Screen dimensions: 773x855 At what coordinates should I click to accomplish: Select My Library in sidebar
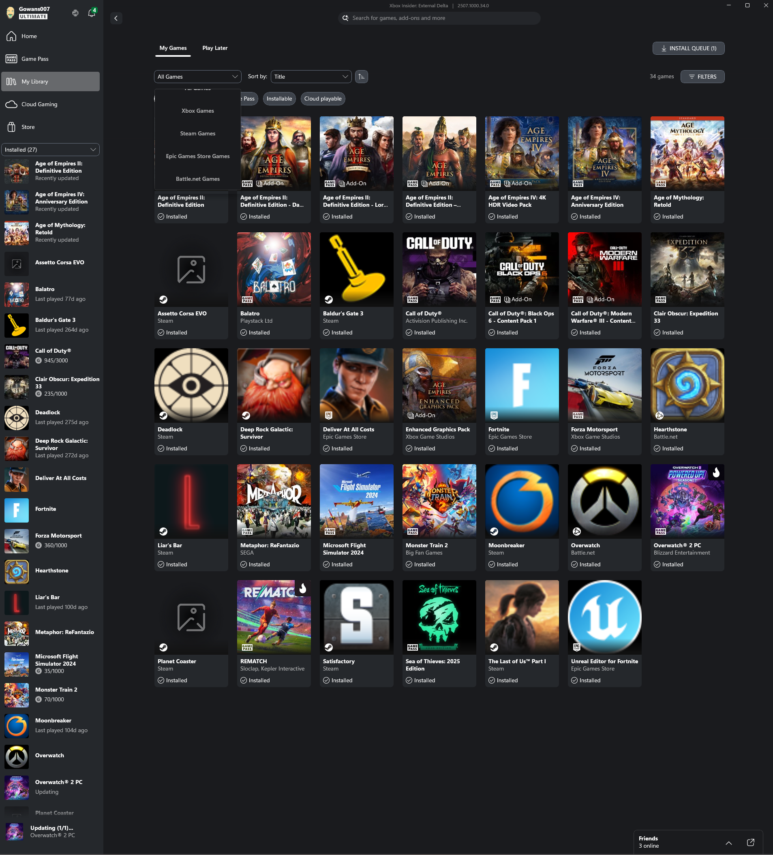[x=50, y=81]
